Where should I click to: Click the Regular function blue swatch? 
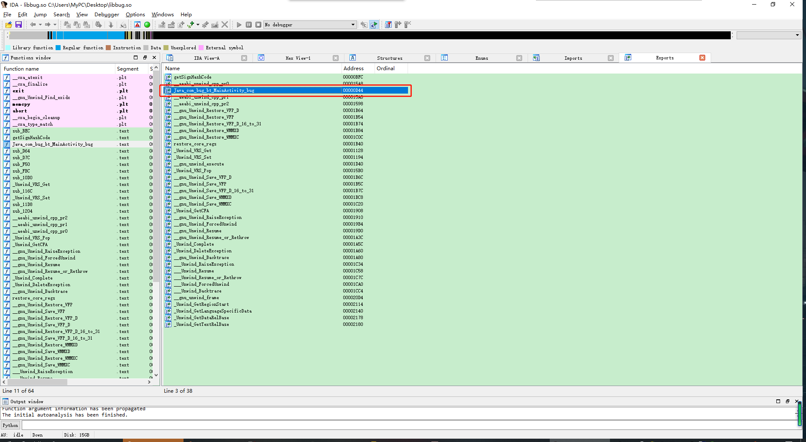tap(58, 48)
